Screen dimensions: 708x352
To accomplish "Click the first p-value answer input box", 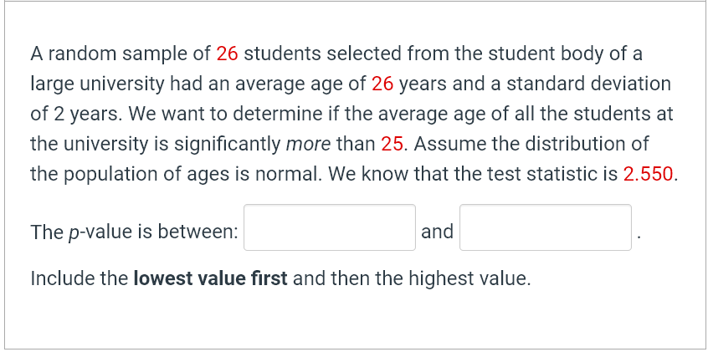I will click(330, 227).
